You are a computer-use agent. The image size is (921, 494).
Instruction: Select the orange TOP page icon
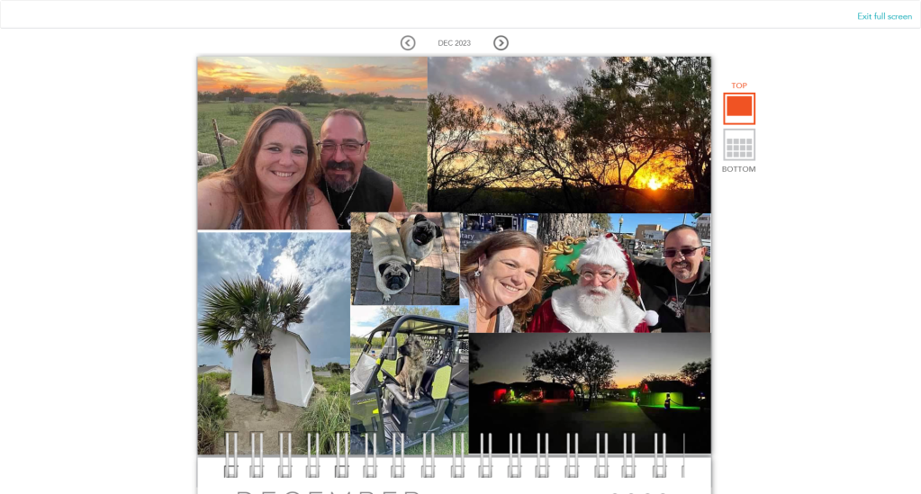(739, 108)
